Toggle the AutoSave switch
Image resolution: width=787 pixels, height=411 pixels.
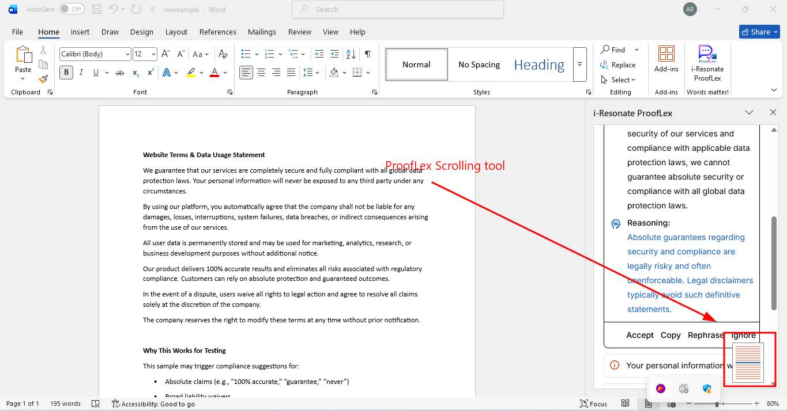[x=71, y=9]
